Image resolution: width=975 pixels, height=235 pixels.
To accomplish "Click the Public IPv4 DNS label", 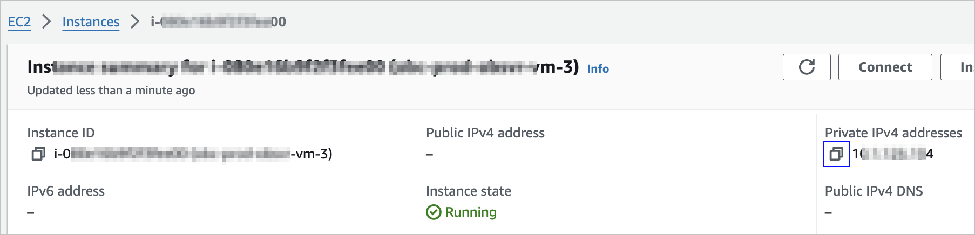I will tap(874, 191).
